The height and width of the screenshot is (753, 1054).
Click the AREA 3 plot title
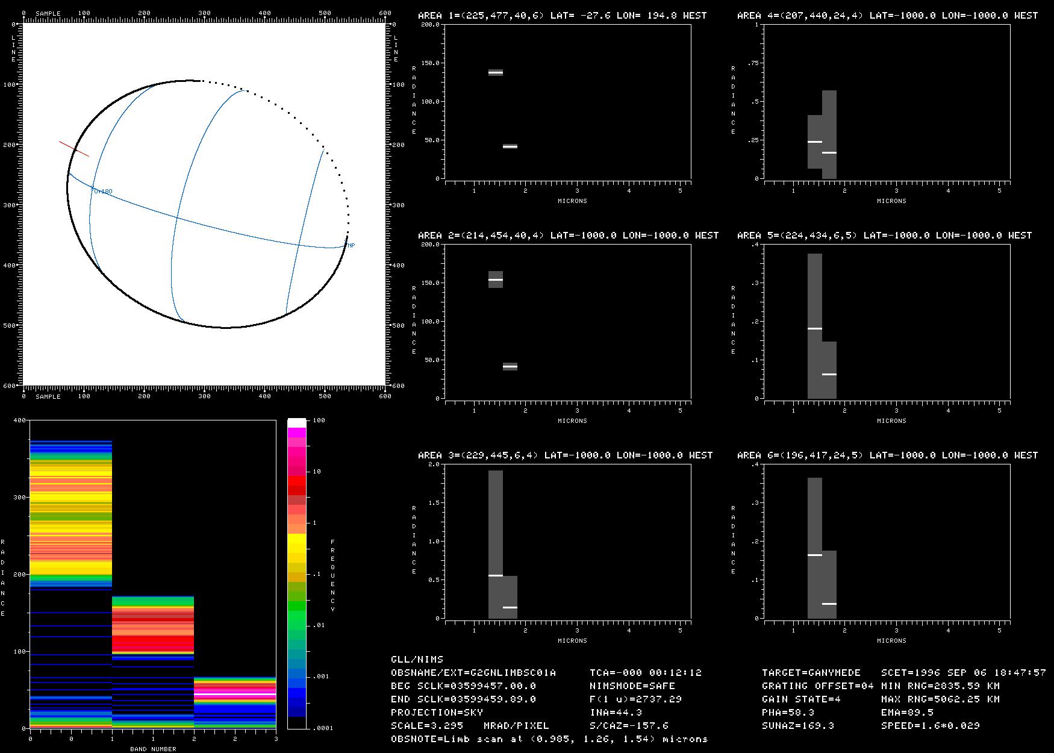(566, 455)
